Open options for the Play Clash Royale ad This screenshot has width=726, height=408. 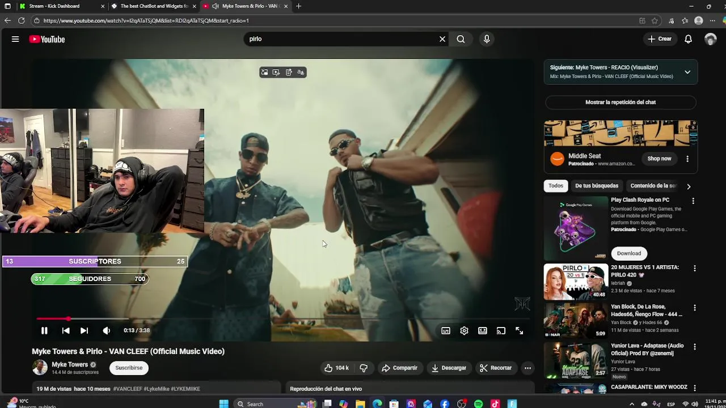[x=693, y=201]
